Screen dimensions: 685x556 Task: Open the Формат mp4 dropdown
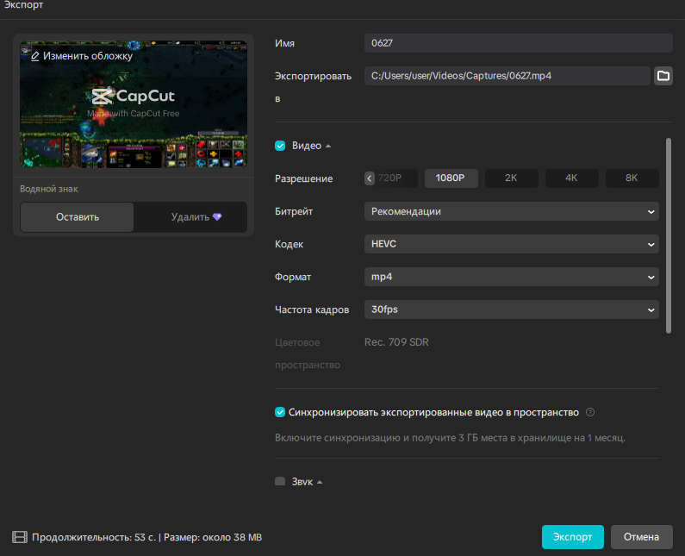point(512,277)
